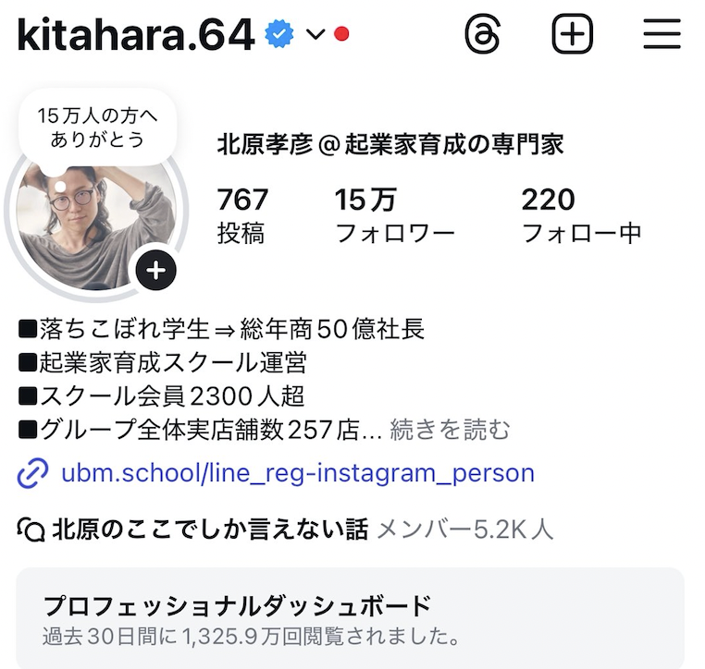Expand bio with 続きを読む
This screenshot has height=669, width=705.
coord(450,430)
